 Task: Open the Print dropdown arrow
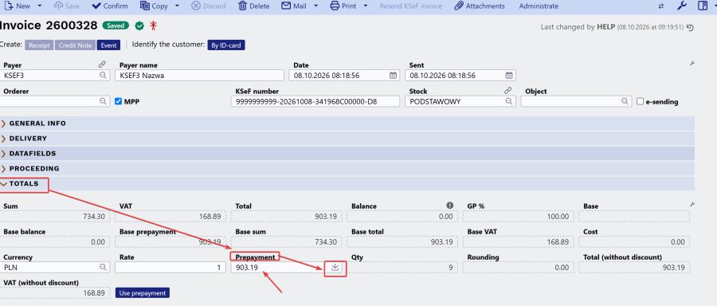tap(366, 6)
